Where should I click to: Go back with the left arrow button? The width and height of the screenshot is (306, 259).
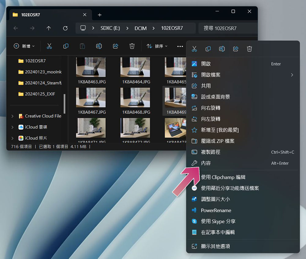tap(16, 28)
